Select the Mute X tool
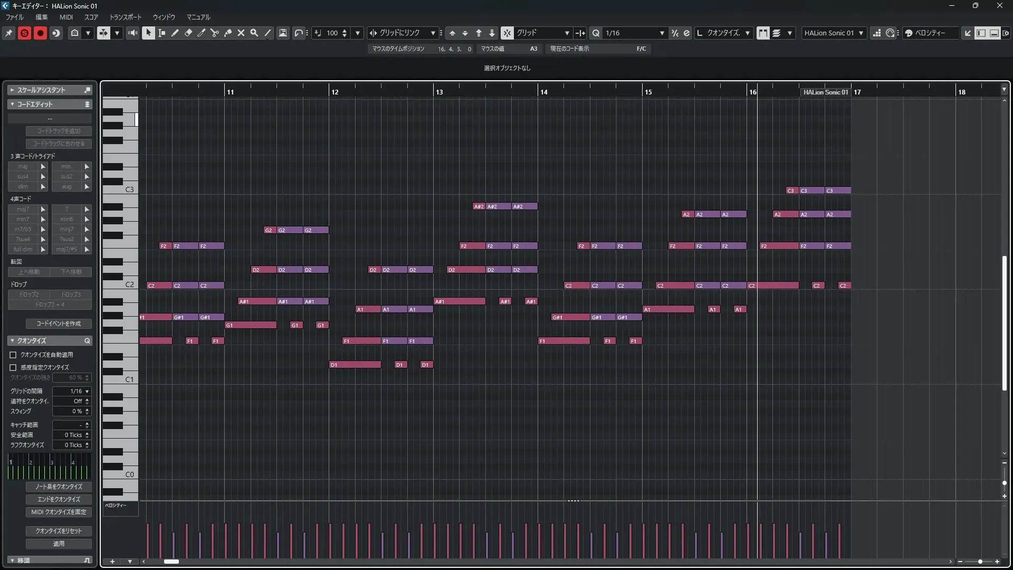Viewport: 1013px width, 570px height. pyautogui.click(x=241, y=33)
